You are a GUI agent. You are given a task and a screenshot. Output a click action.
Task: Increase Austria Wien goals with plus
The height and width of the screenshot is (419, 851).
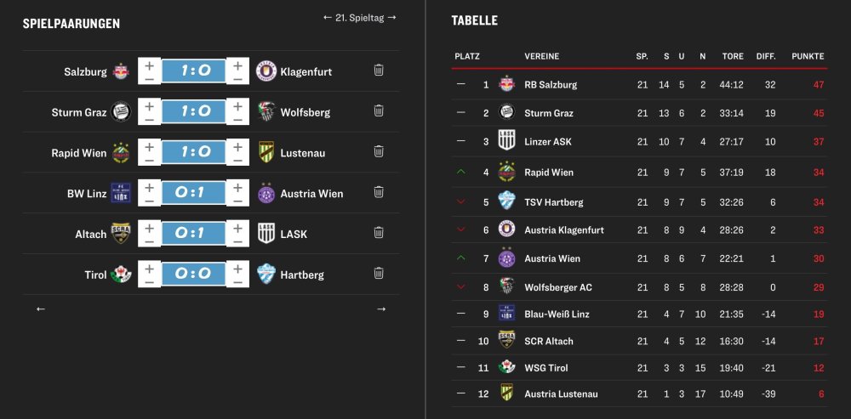tap(237, 186)
